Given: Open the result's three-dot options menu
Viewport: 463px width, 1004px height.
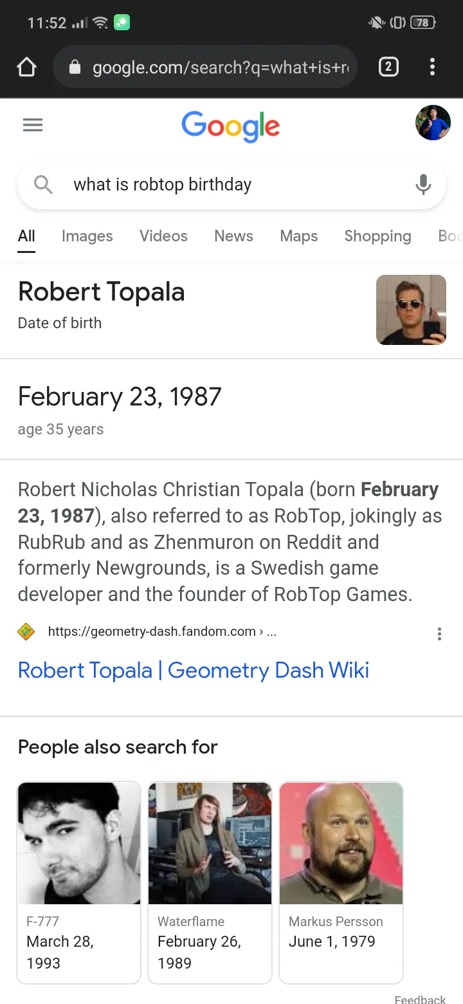Looking at the screenshot, I should pos(439,634).
